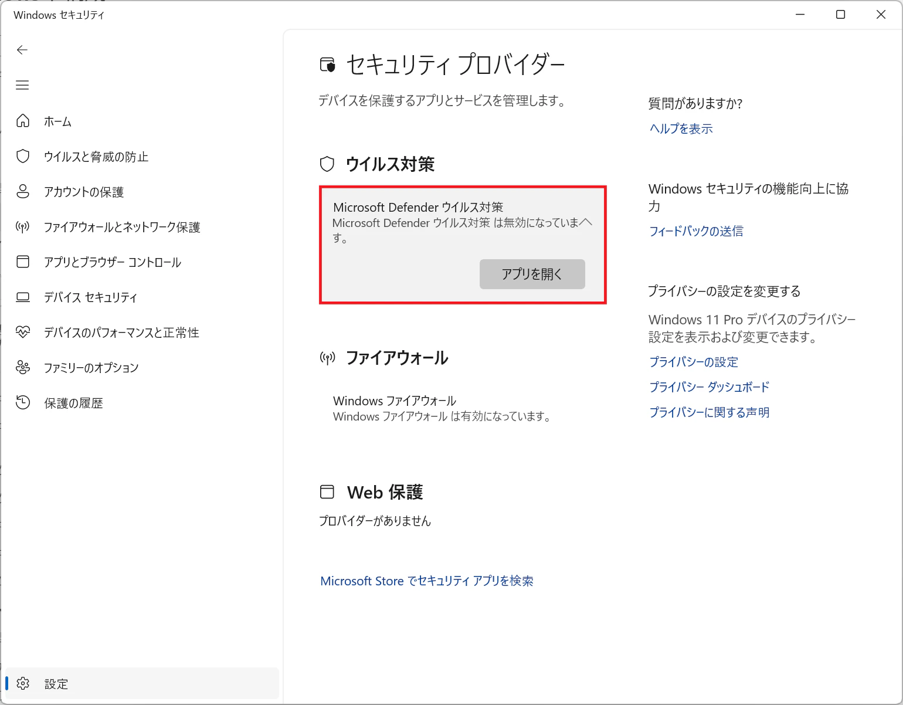903x705 pixels.
Task: Open ファミリーのオプション in the sidebar
Action: coord(141,368)
